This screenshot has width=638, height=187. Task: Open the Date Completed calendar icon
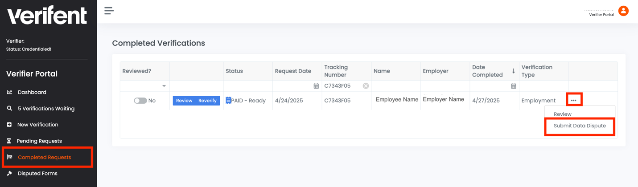click(514, 86)
